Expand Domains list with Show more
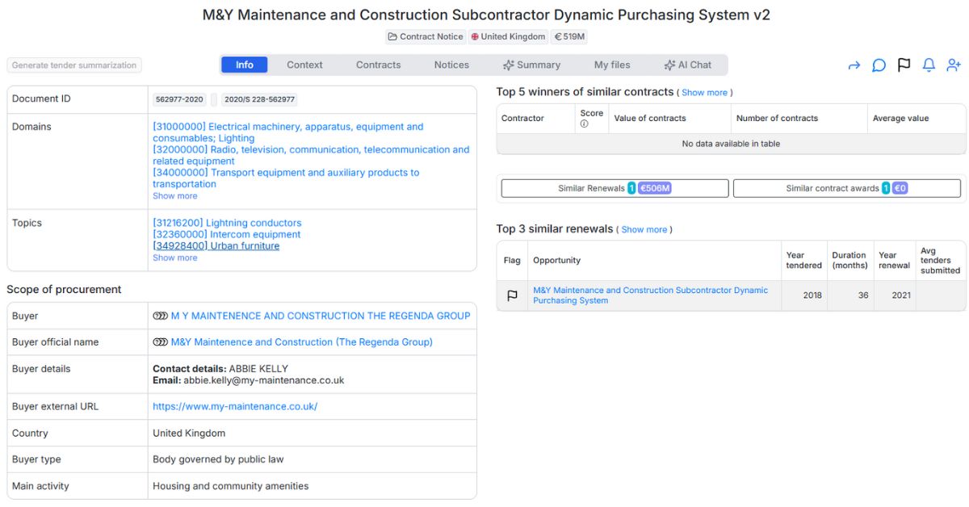This screenshot has width=969, height=507. click(174, 196)
